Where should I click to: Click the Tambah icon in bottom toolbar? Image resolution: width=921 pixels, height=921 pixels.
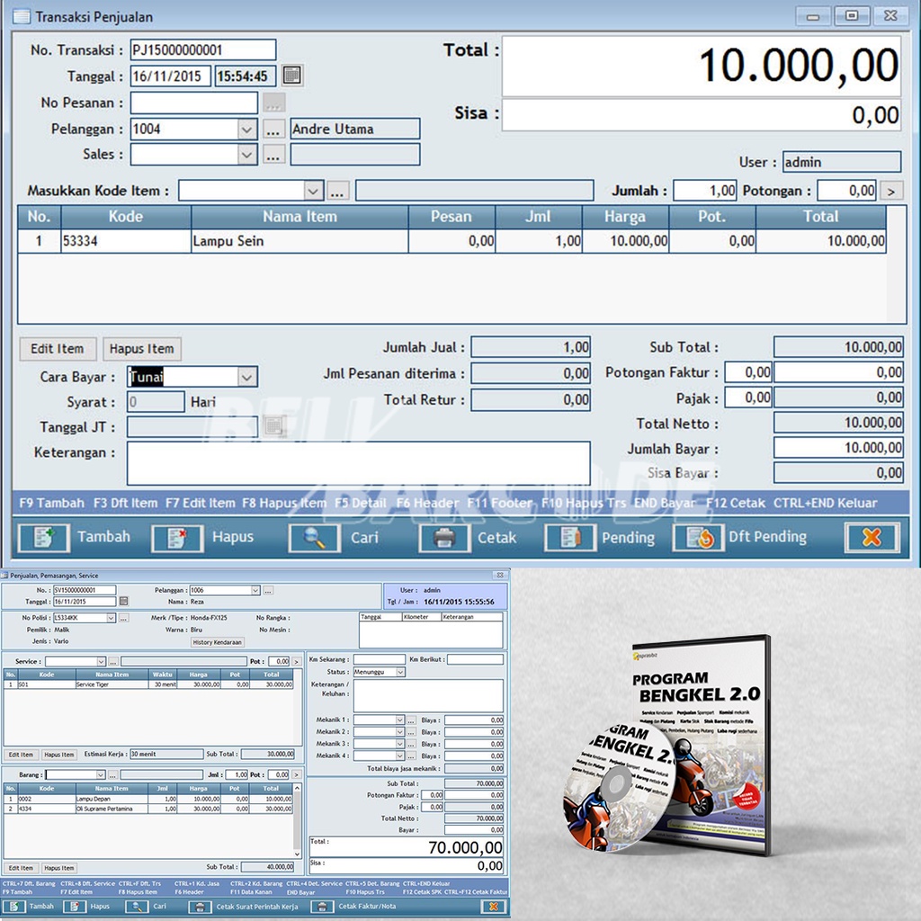click(x=39, y=538)
